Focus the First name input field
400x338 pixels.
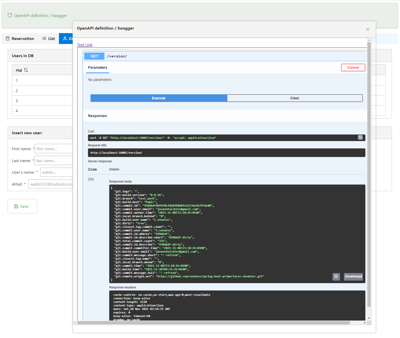click(x=54, y=149)
